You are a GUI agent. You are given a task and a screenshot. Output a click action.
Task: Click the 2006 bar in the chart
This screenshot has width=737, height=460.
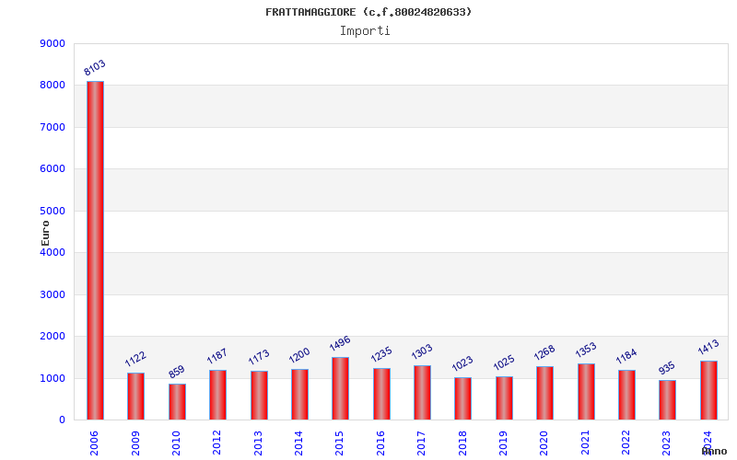pyautogui.click(x=95, y=250)
